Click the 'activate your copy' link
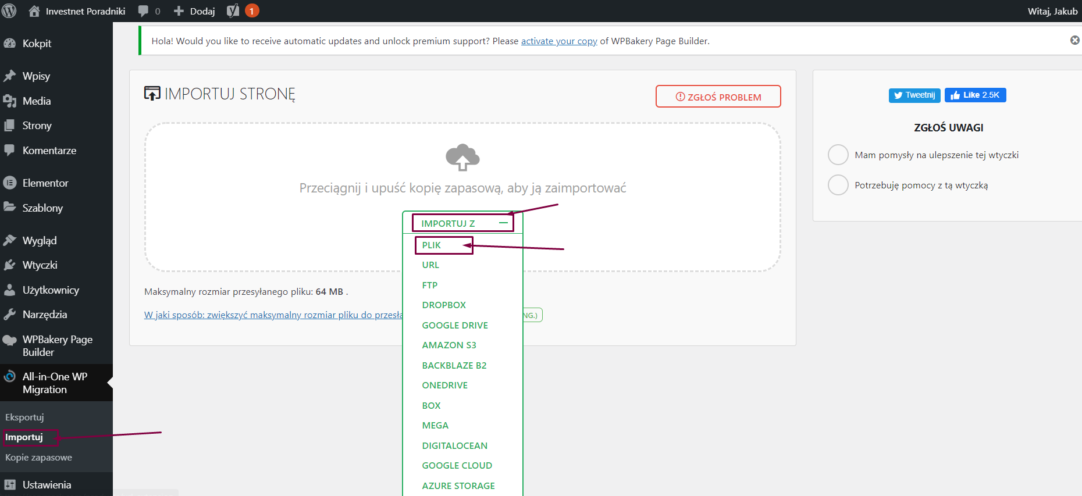The height and width of the screenshot is (496, 1082). coord(558,41)
